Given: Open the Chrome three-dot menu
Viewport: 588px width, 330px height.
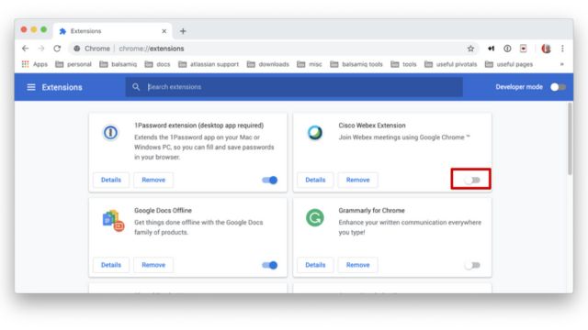Looking at the screenshot, I should 562,49.
